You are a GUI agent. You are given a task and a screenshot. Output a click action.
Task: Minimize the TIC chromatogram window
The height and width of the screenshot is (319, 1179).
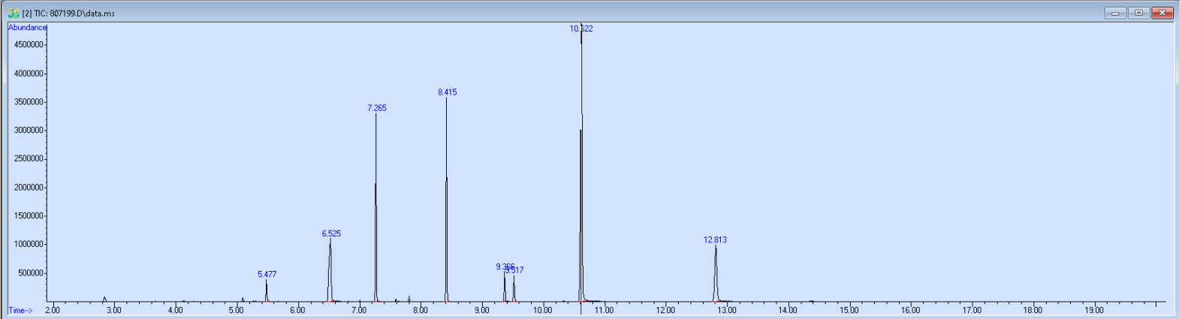(1115, 13)
